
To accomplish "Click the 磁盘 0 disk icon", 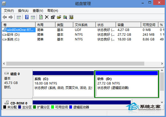I will (x=6, y=73).
